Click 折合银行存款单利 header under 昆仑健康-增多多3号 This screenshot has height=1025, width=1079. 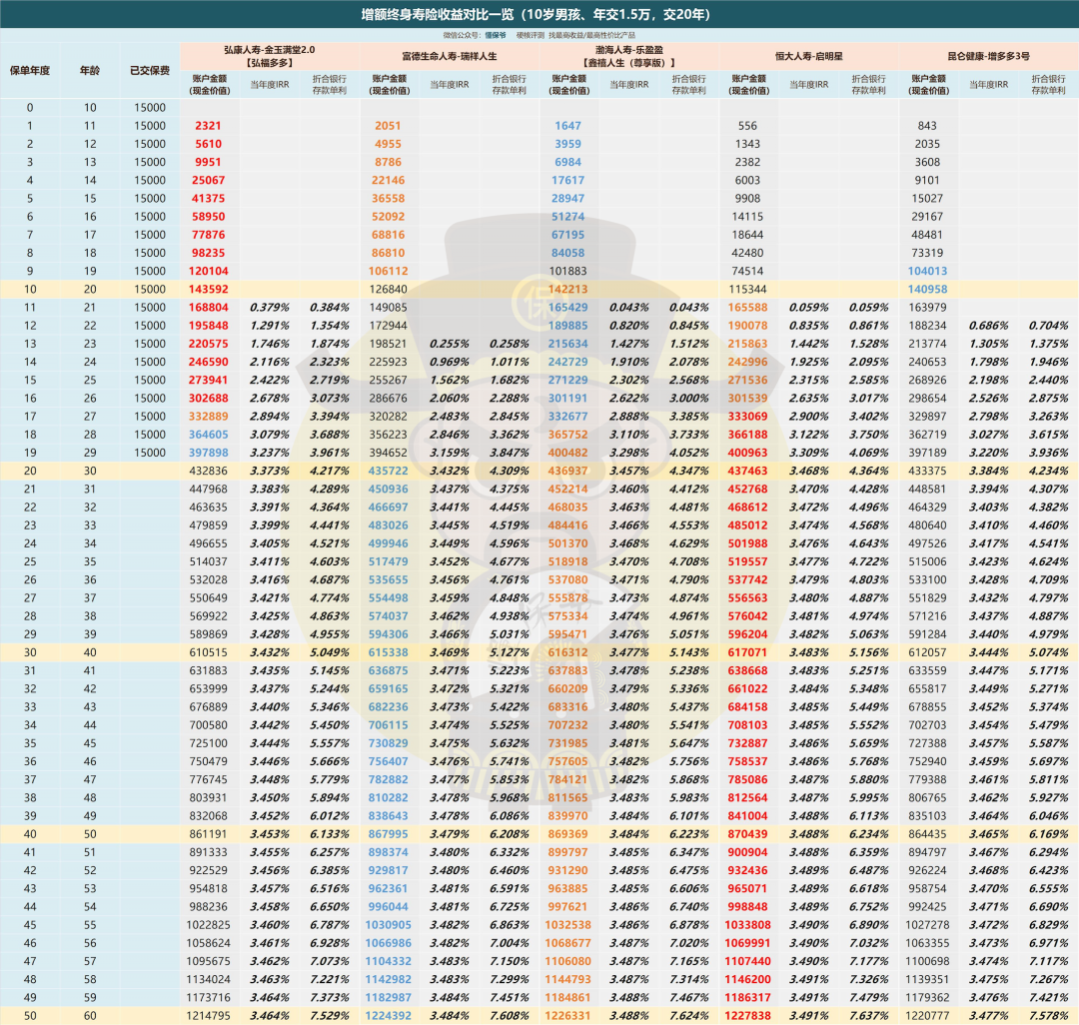click(1048, 84)
